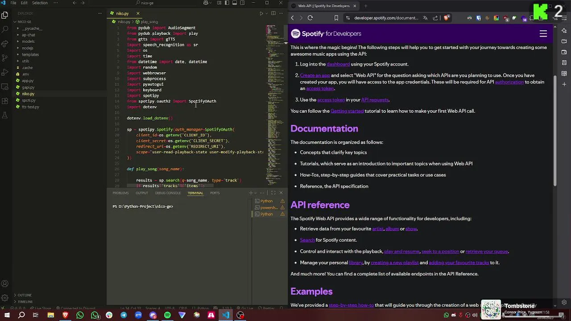Open the Explorer view in VS Code activity bar

(5, 15)
